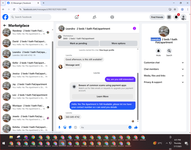Click the browser address bar URL
This screenshot has height=150, width=191.
pos(45,10)
